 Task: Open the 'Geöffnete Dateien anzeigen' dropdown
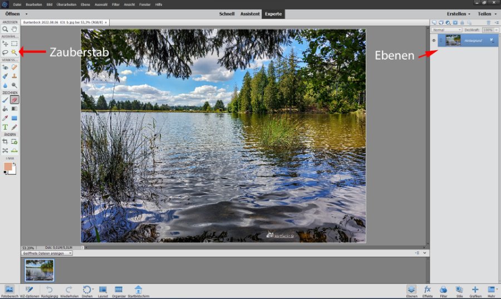coord(47,253)
